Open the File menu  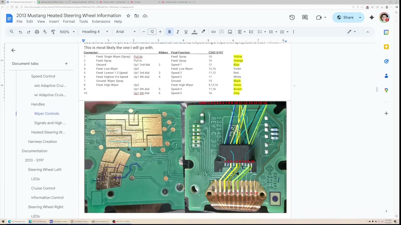coord(19,22)
